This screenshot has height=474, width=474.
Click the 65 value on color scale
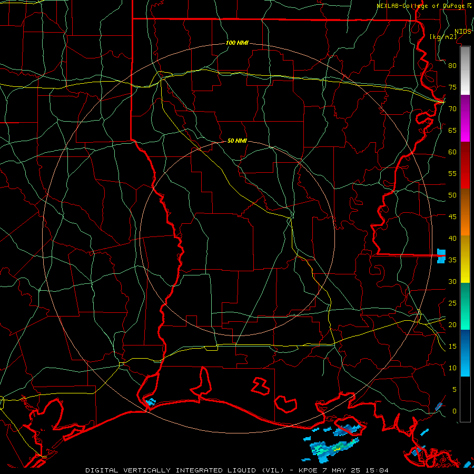pos(452,130)
